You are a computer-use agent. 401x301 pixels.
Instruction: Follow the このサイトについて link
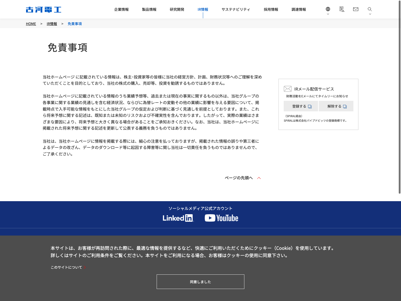click(x=66, y=267)
